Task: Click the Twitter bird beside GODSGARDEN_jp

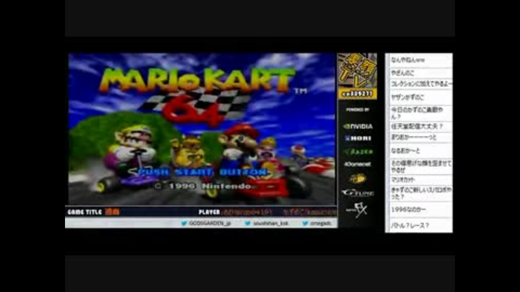Action: click(184, 223)
